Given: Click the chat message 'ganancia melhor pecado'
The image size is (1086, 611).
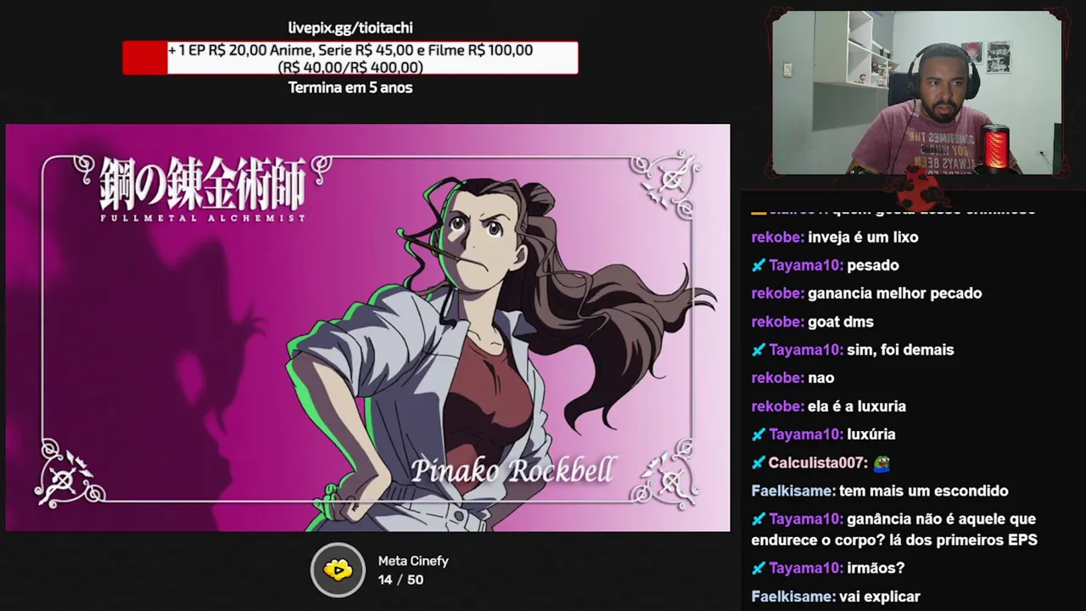Looking at the screenshot, I should [894, 294].
